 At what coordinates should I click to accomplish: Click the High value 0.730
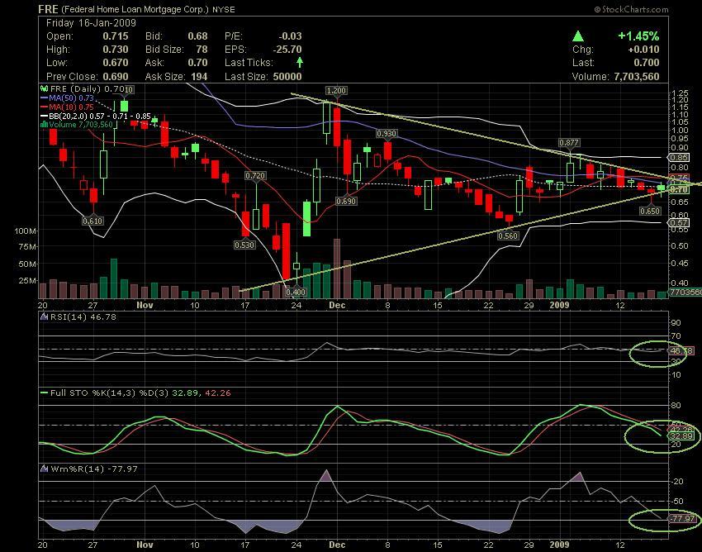[x=116, y=50]
